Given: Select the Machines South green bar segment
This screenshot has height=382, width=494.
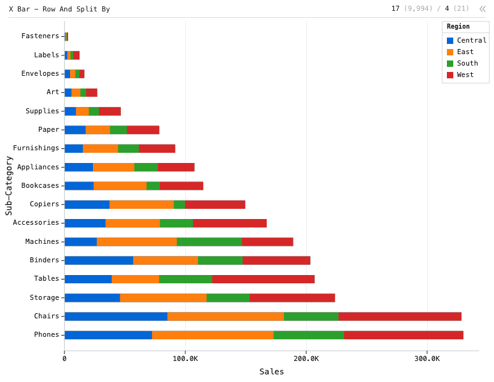Looking at the screenshot, I should [x=209, y=242].
